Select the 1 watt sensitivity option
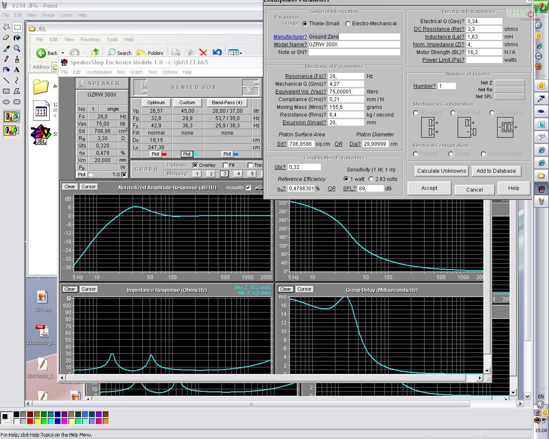The height and width of the screenshot is (439, 549). tap(346, 179)
